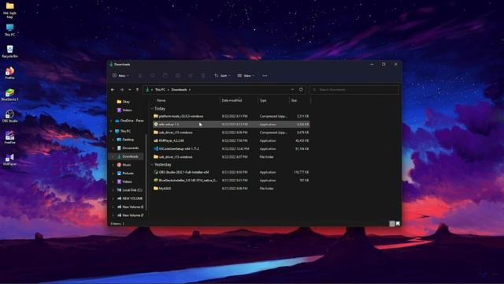
Task: Launch KMPlayer desktop shortcut
Action: [10, 159]
